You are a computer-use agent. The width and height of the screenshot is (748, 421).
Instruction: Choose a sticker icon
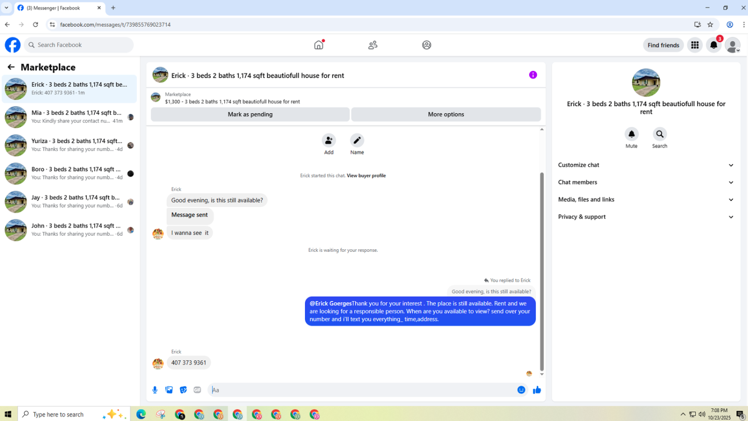(183, 390)
